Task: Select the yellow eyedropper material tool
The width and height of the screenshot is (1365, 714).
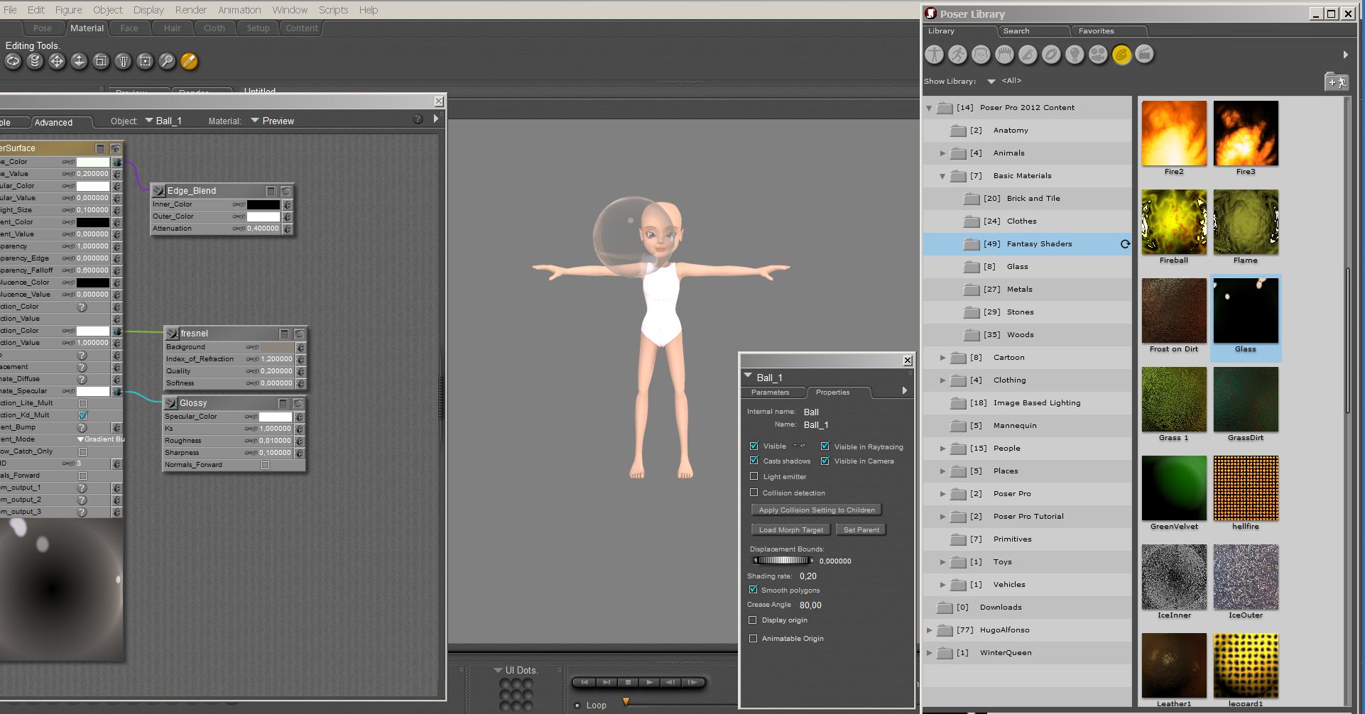Action: (189, 62)
